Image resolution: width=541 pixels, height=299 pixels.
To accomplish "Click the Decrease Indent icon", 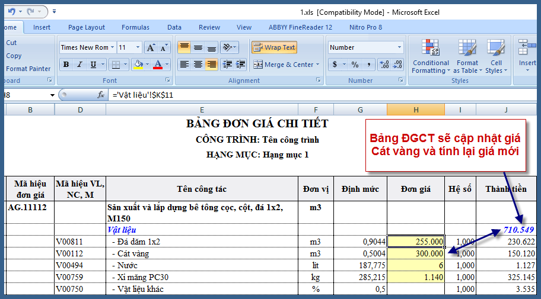I will pos(227,65).
